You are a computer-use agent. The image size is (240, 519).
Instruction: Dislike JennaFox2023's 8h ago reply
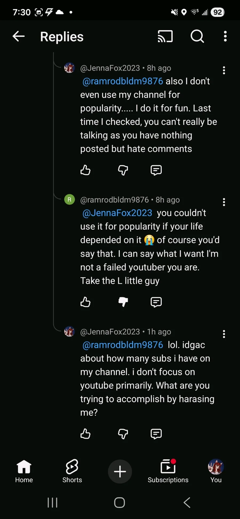pos(123,170)
